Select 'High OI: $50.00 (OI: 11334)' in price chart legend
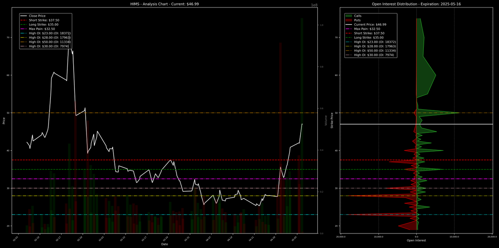The width and height of the screenshot is (499, 248). click(x=49, y=42)
